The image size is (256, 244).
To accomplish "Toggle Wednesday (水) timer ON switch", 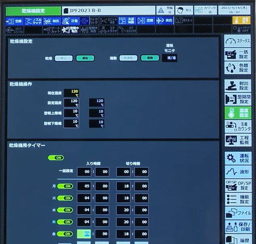I will 65,210.
